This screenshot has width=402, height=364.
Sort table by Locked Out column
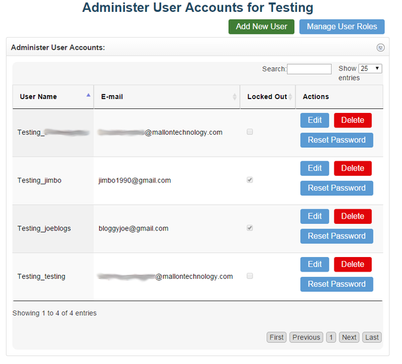267,96
